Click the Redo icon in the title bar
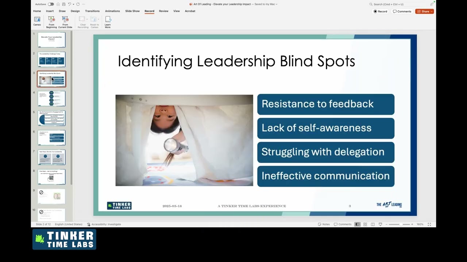 coord(78,4)
